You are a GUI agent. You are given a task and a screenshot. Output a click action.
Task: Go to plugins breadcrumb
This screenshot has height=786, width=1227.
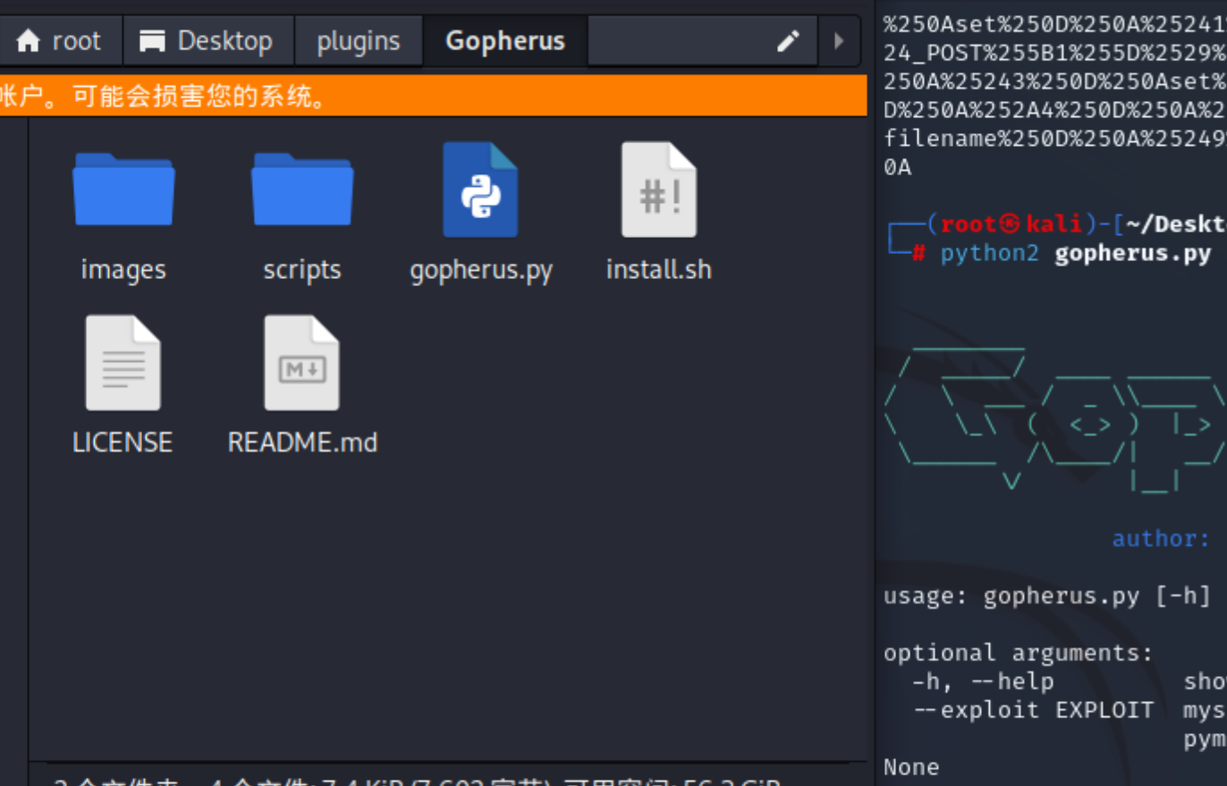click(x=359, y=41)
